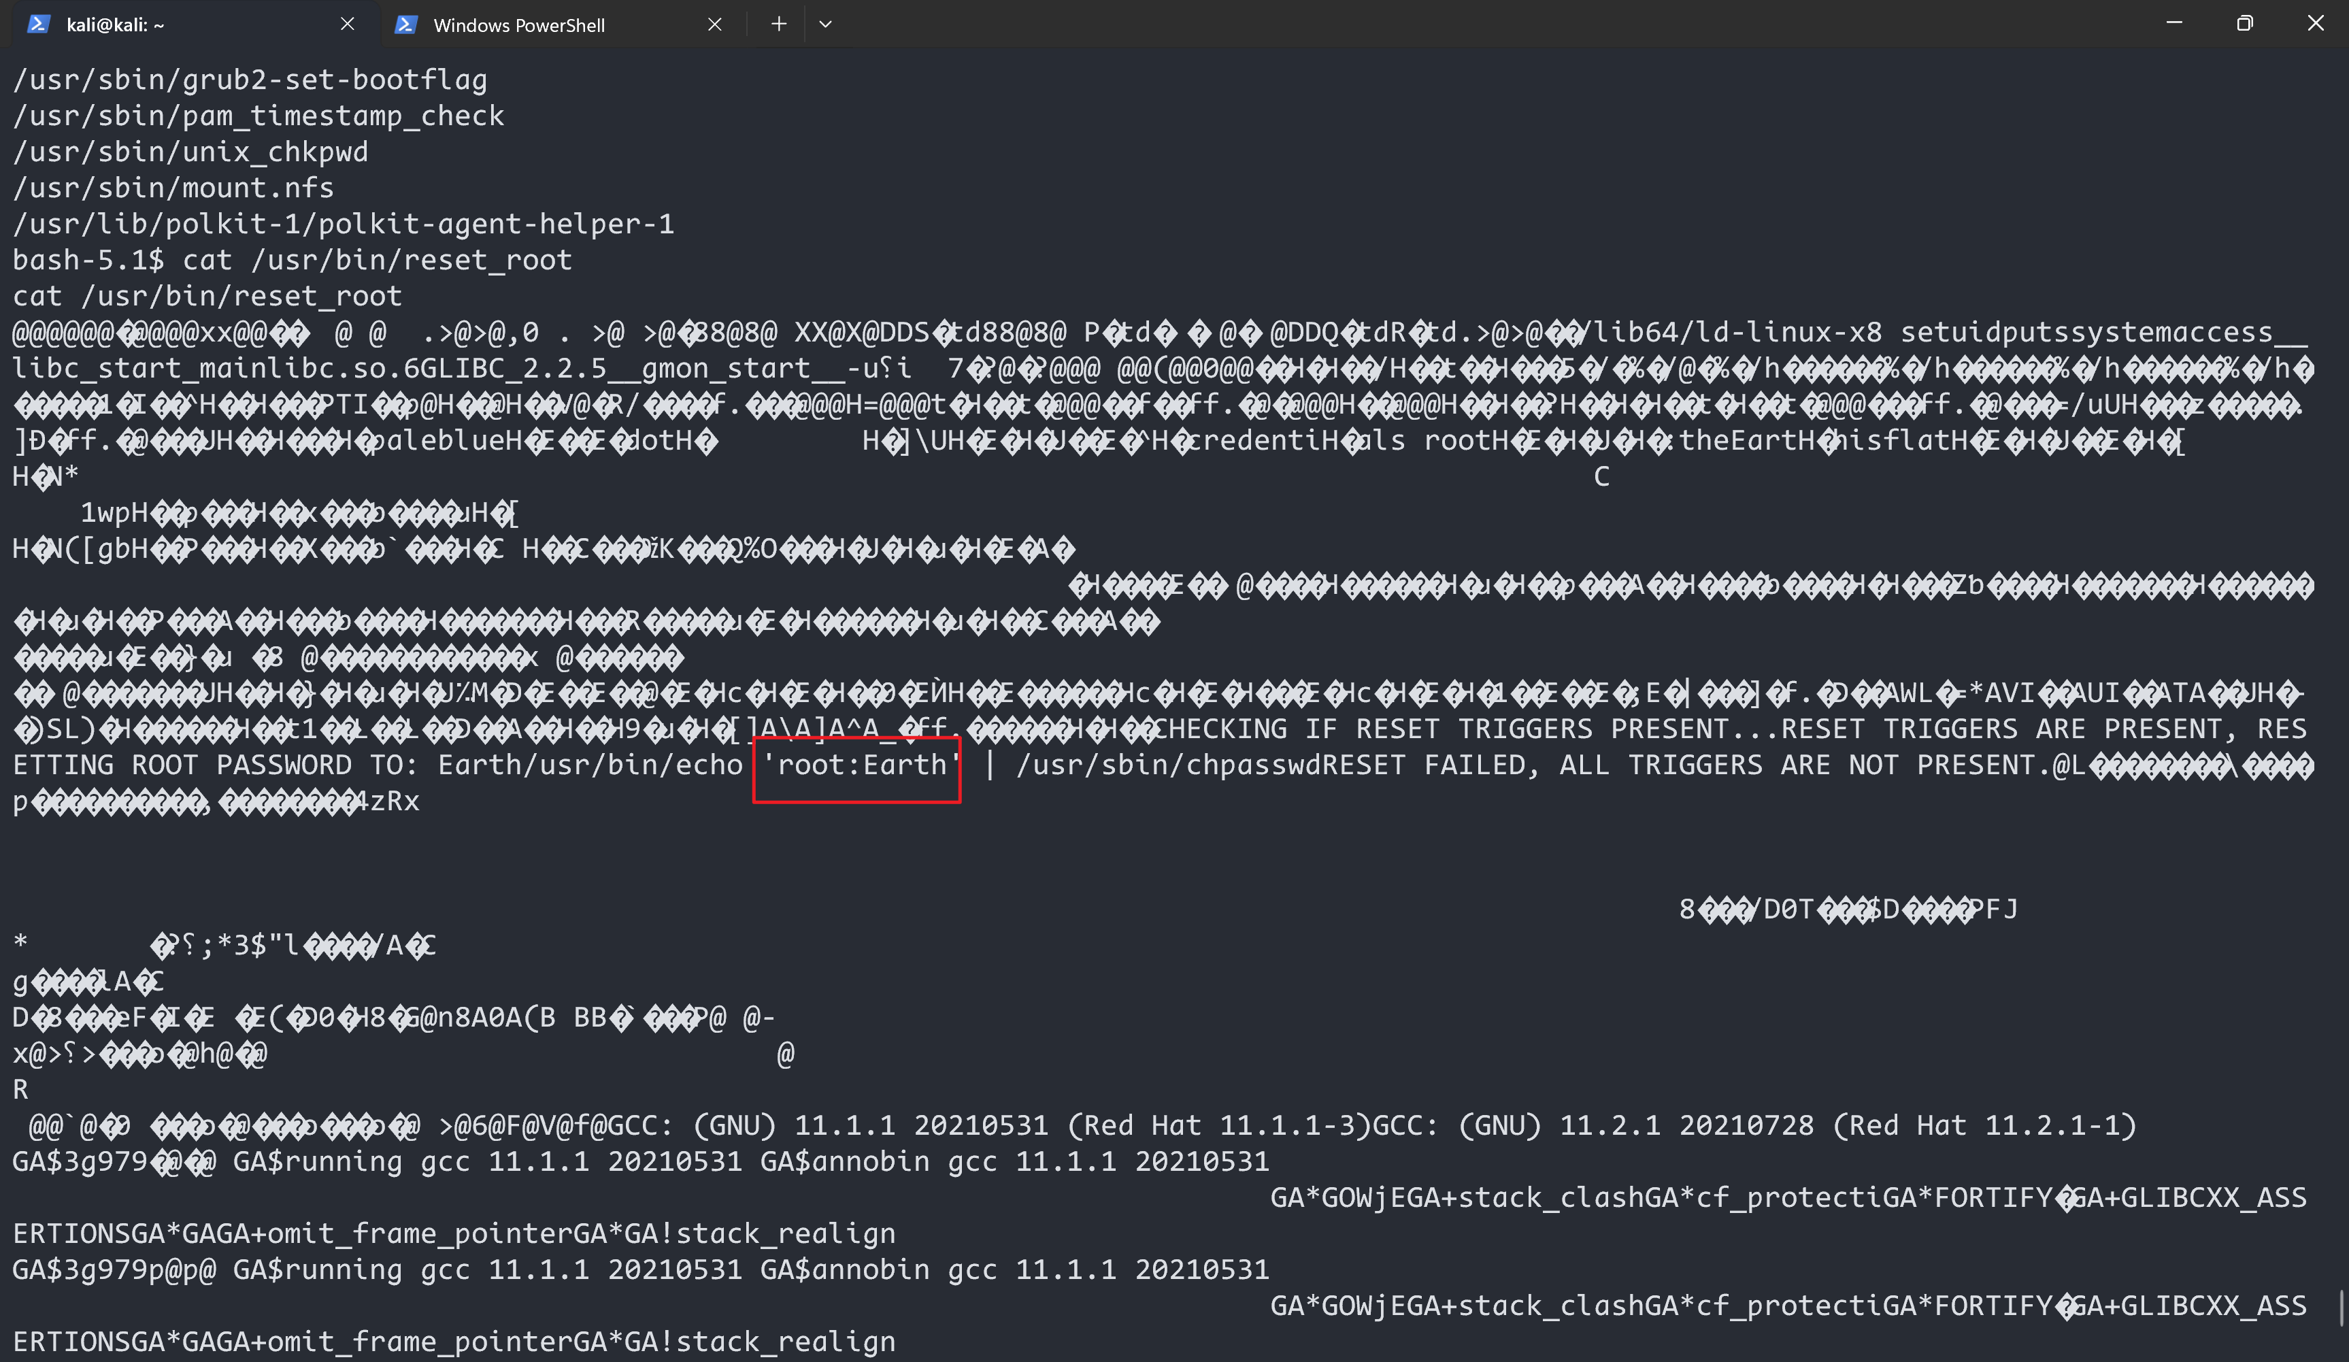Click the line /usr/sbin/mount.nfs

[173, 188]
